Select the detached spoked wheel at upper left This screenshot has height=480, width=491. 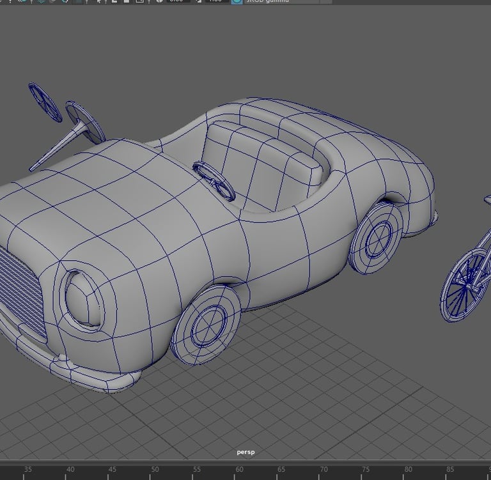coord(45,102)
